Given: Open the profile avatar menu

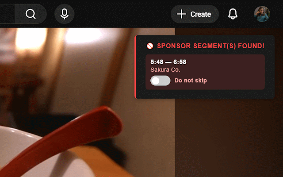Looking at the screenshot, I should (x=262, y=14).
